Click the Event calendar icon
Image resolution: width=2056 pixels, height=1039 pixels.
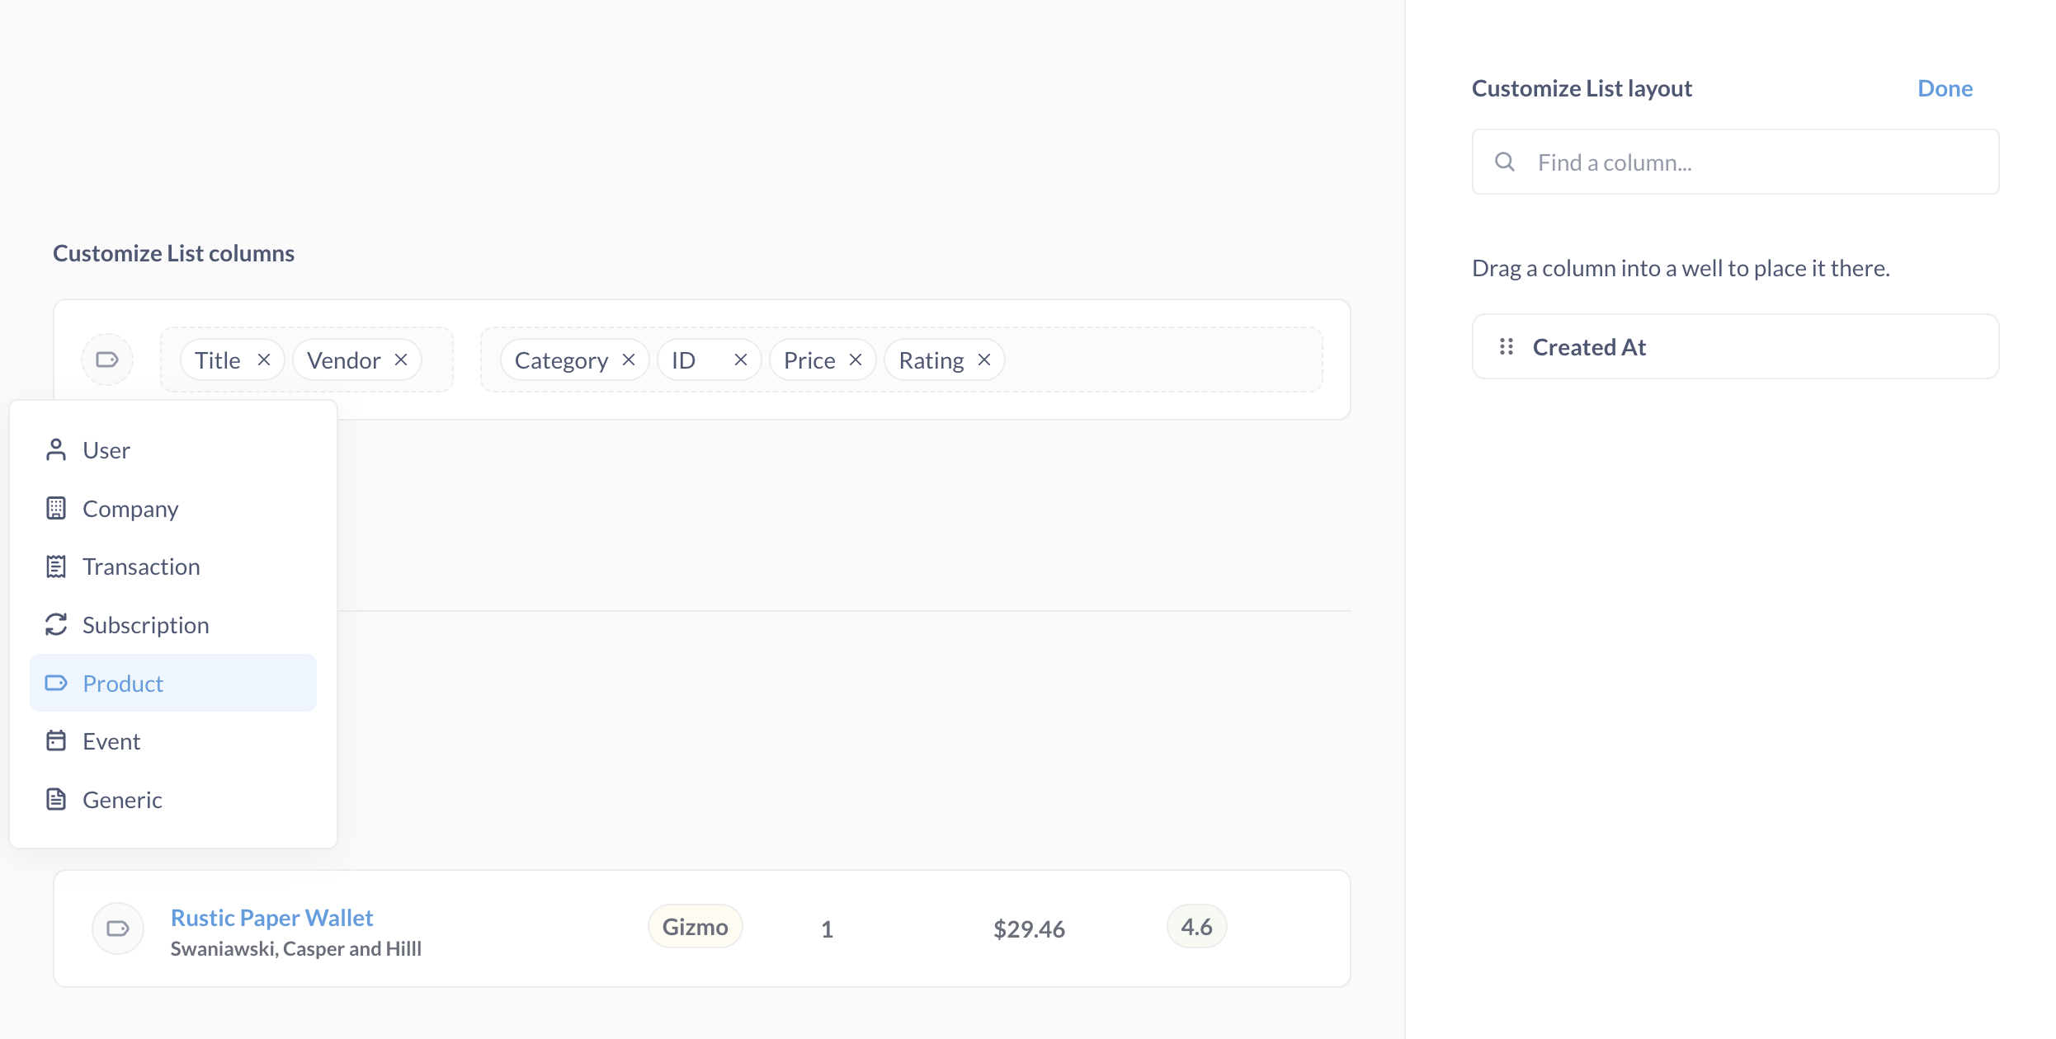click(x=56, y=740)
